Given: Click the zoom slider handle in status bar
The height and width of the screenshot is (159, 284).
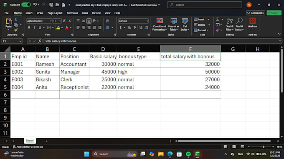Looking at the screenshot, I should pos(264,147).
